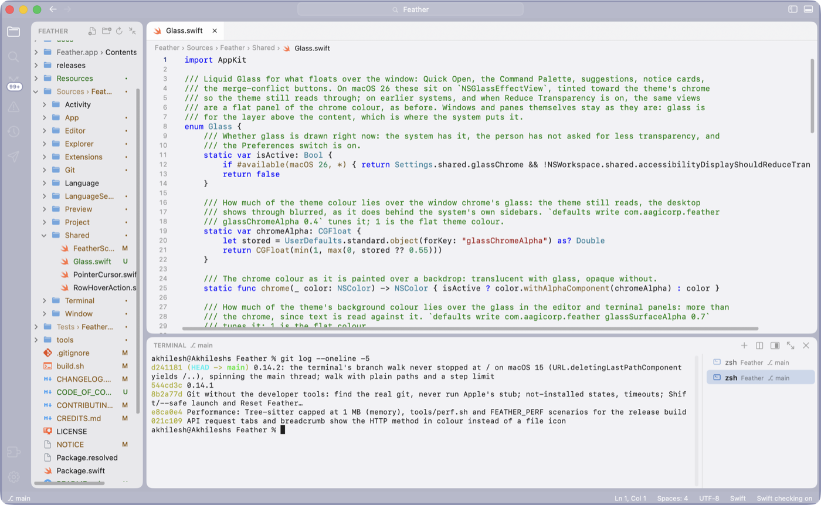Screen dimensions: 821x505
Task: Click the editor's horizontal scrollbar
Action: 470,328
